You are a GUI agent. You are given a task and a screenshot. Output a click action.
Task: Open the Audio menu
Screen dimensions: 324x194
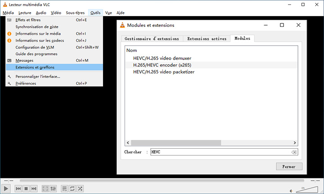[x=41, y=13]
